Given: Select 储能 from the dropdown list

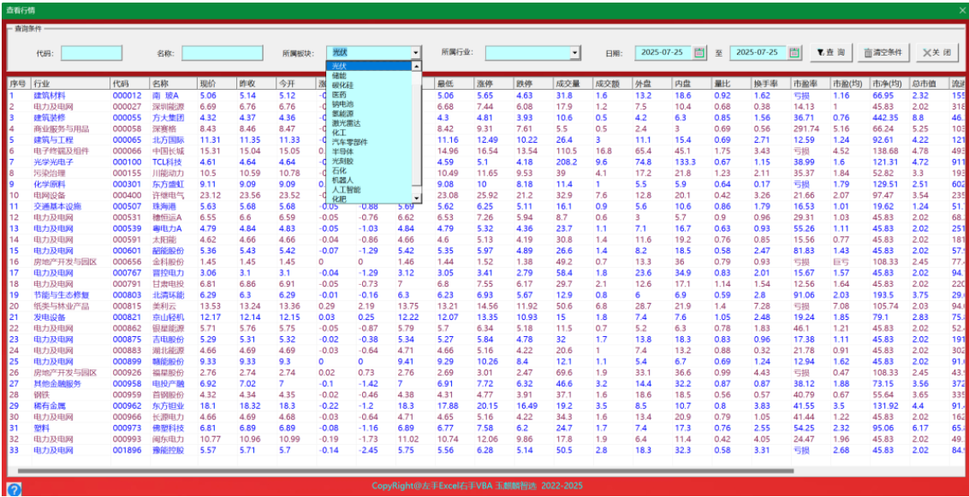Looking at the screenshot, I should pos(370,75).
